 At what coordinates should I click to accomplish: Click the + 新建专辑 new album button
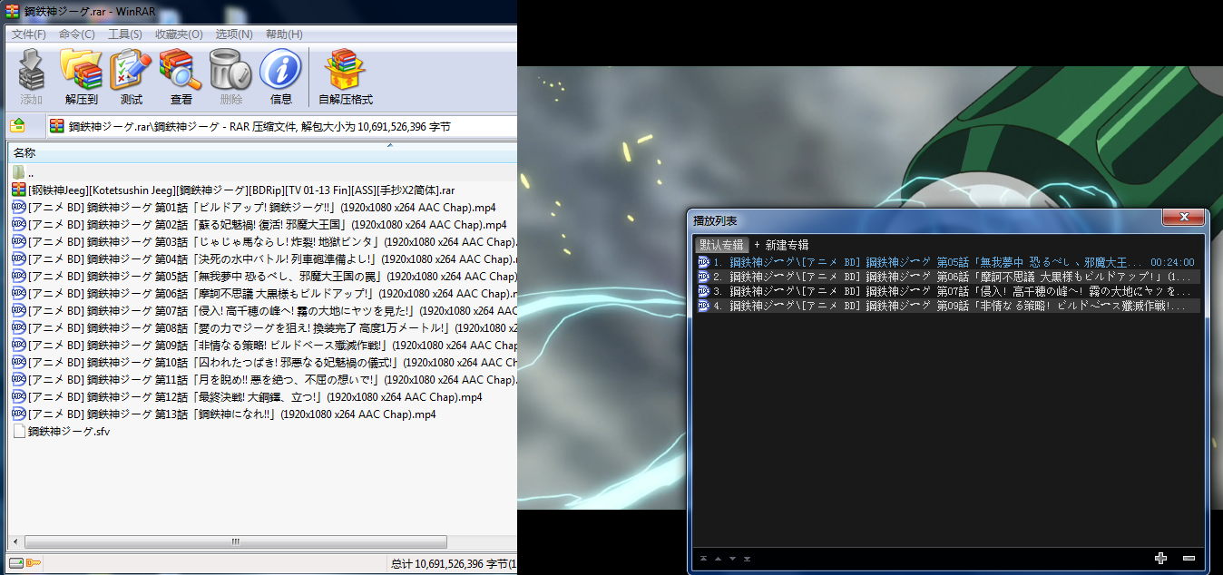pos(781,245)
